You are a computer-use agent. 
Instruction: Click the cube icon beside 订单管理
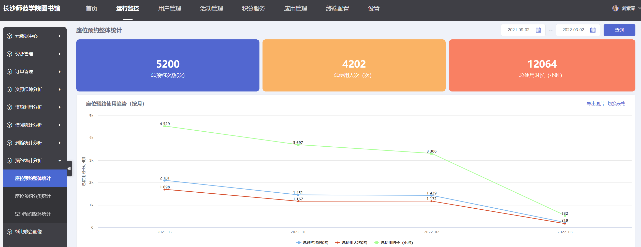tap(9, 72)
